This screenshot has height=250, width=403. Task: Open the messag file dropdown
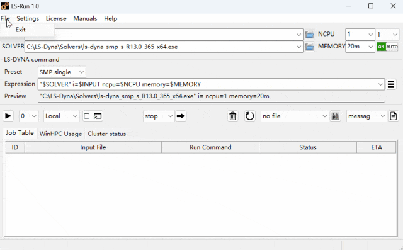tap(366, 116)
